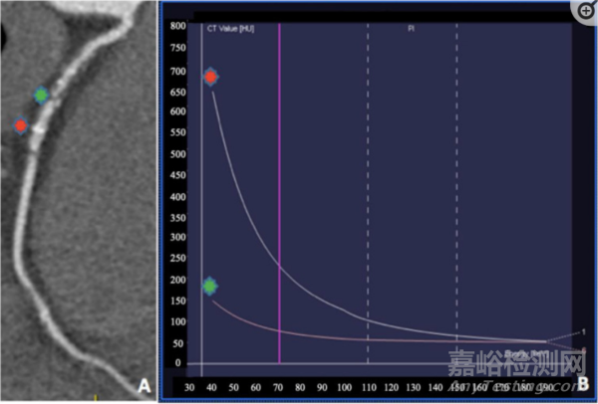Click the red ROI marker on the CT vessel

pyautogui.click(x=21, y=126)
